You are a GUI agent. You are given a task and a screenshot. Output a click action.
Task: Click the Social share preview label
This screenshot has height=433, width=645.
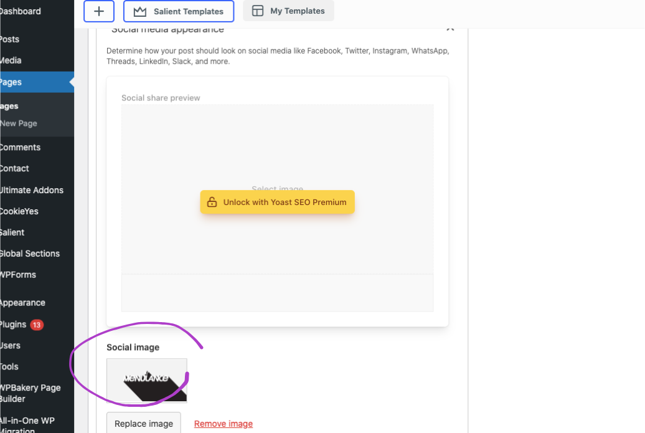point(161,98)
